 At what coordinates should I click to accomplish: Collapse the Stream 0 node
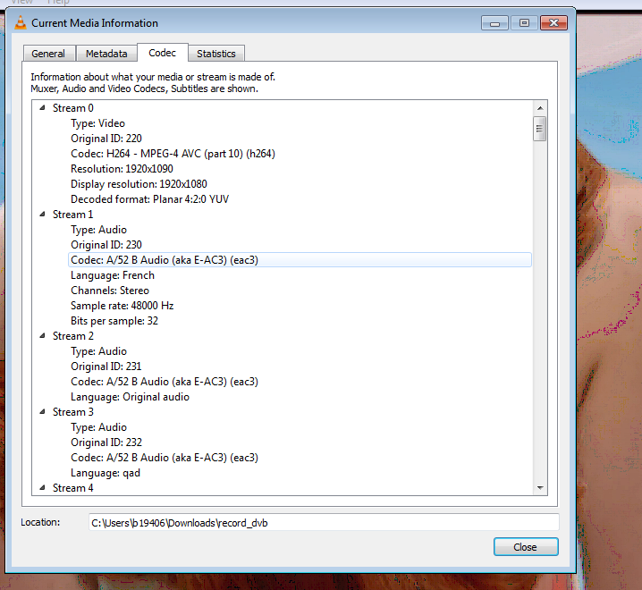pyautogui.click(x=42, y=108)
